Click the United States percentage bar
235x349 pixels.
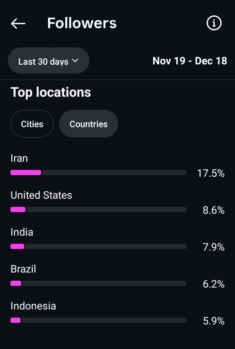pyautogui.click(x=98, y=209)
